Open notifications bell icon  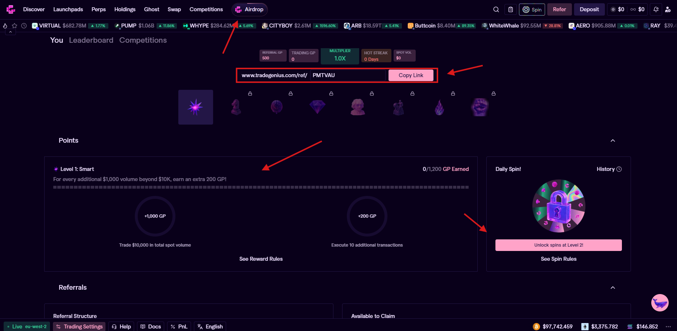656,9
